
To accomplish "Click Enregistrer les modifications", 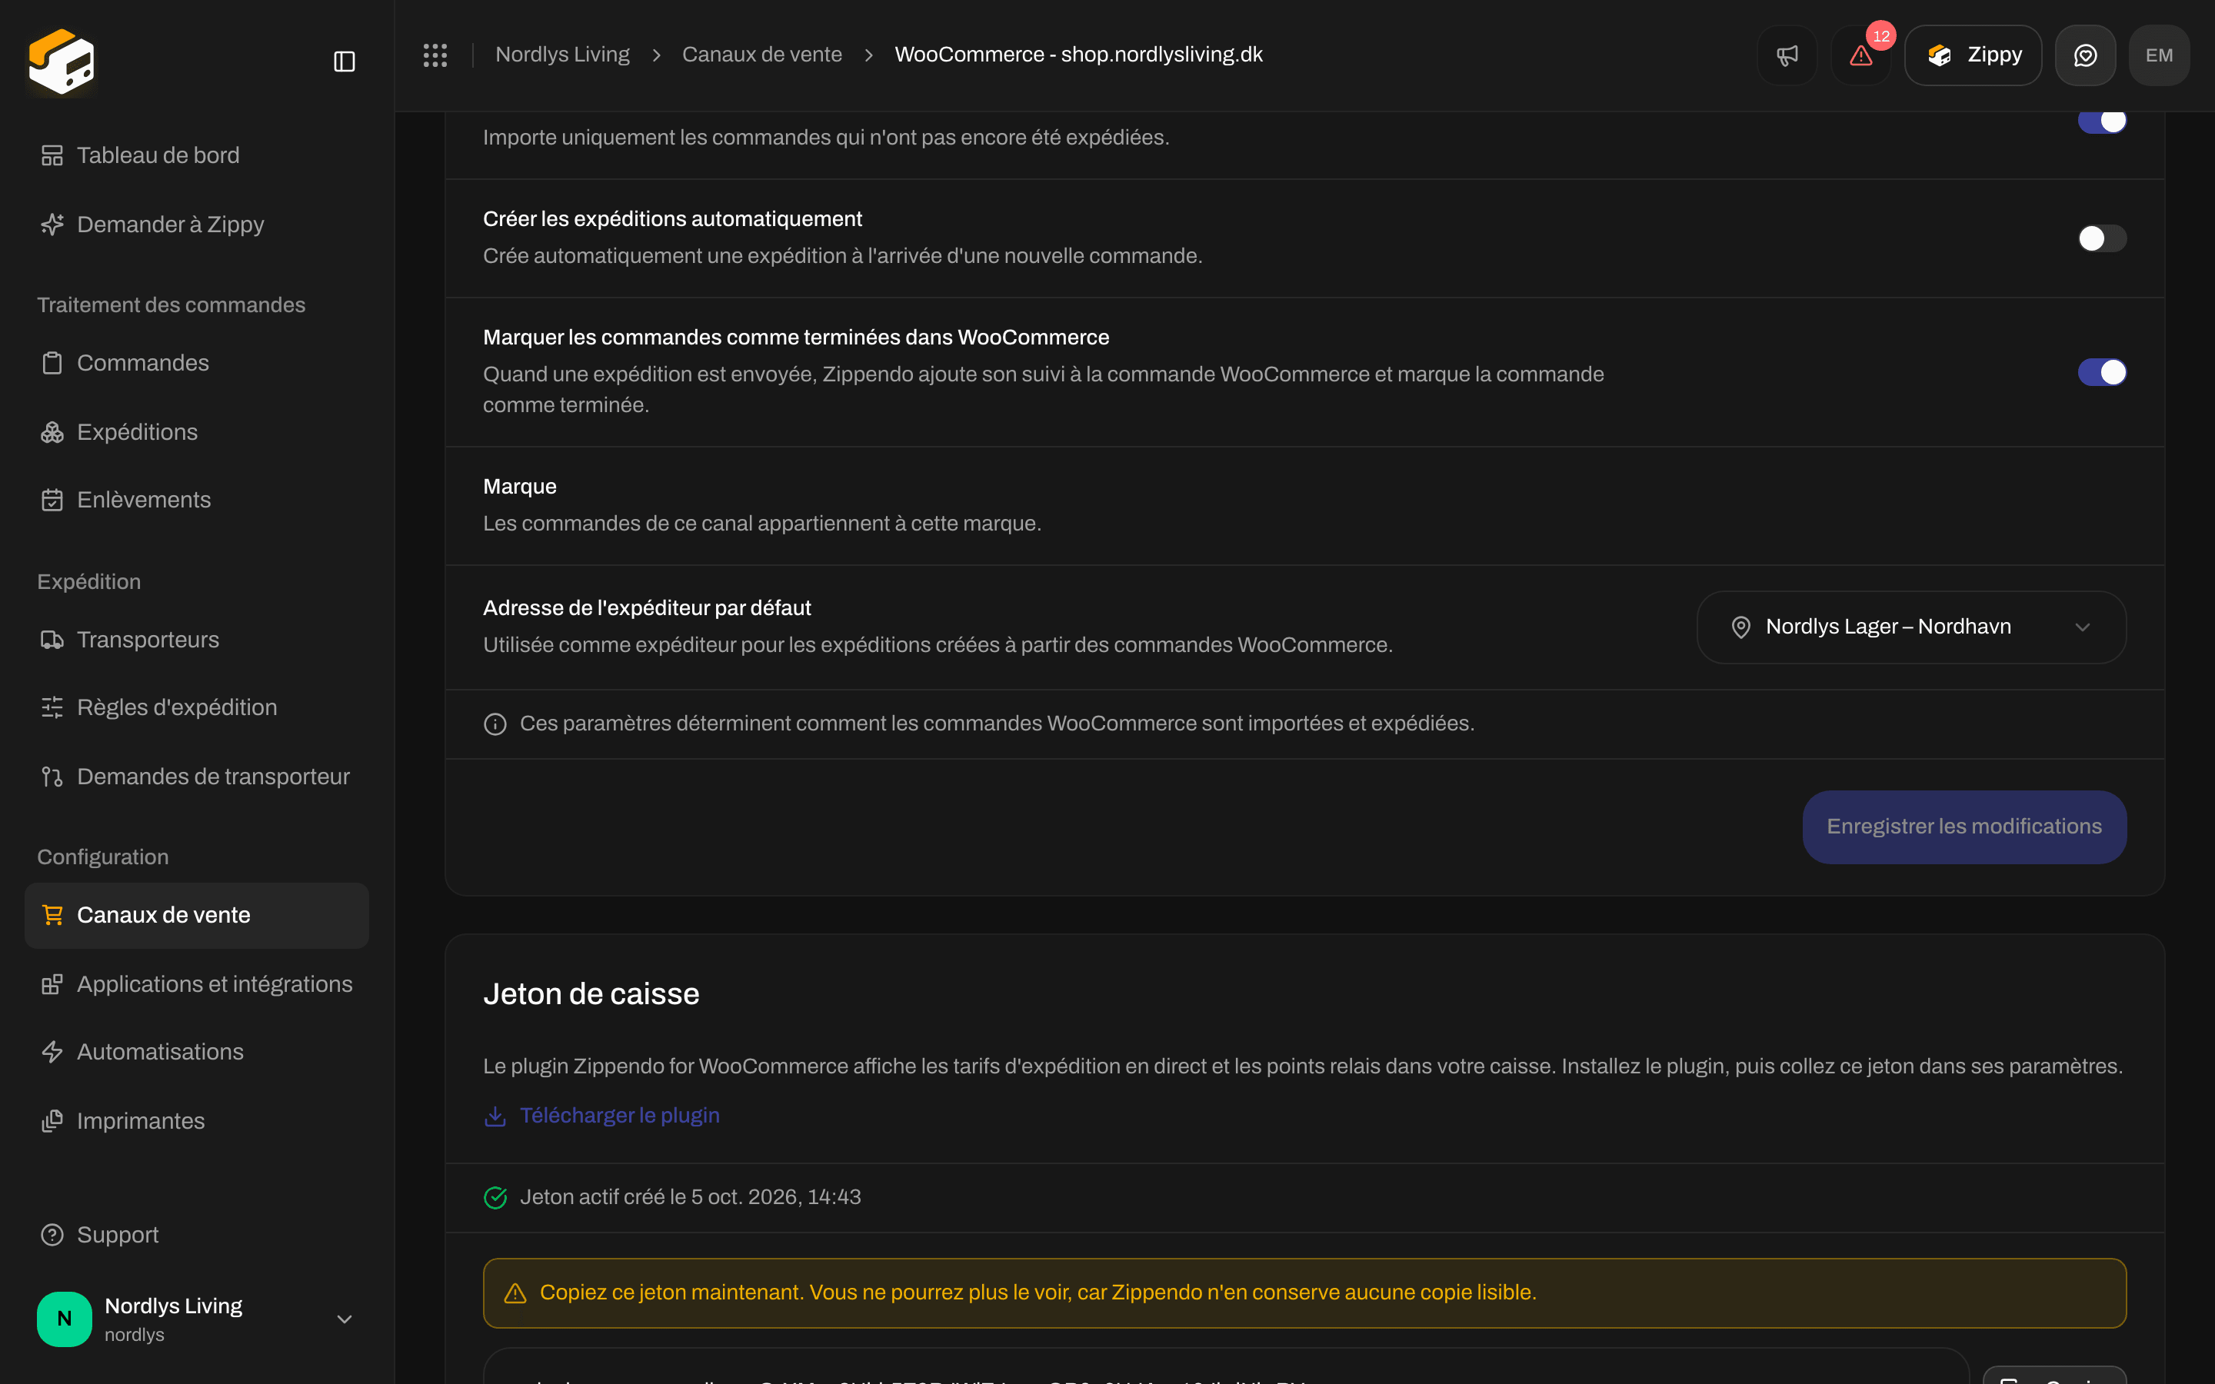I will click(1964, 827).
